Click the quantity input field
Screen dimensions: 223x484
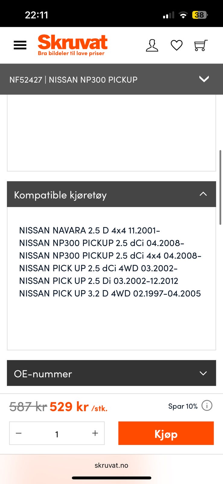[x=57, y=434]
